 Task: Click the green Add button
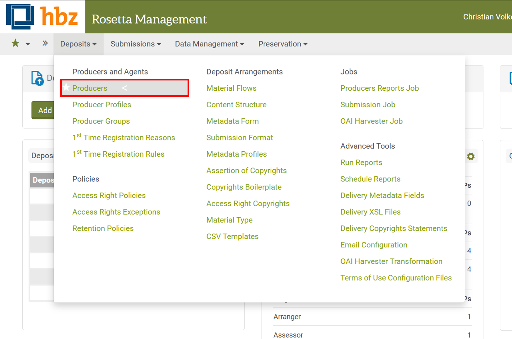43,110
